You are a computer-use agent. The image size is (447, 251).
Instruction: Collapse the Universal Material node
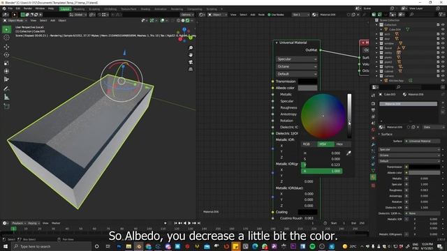[277, 43]
